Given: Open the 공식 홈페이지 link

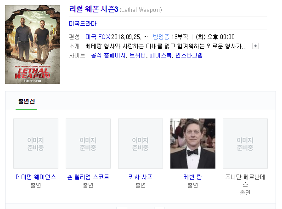Looking at the screenshot, I should 108,55.
